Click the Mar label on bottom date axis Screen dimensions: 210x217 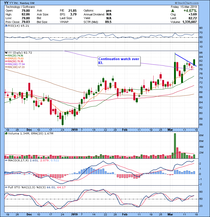[170, 214]
